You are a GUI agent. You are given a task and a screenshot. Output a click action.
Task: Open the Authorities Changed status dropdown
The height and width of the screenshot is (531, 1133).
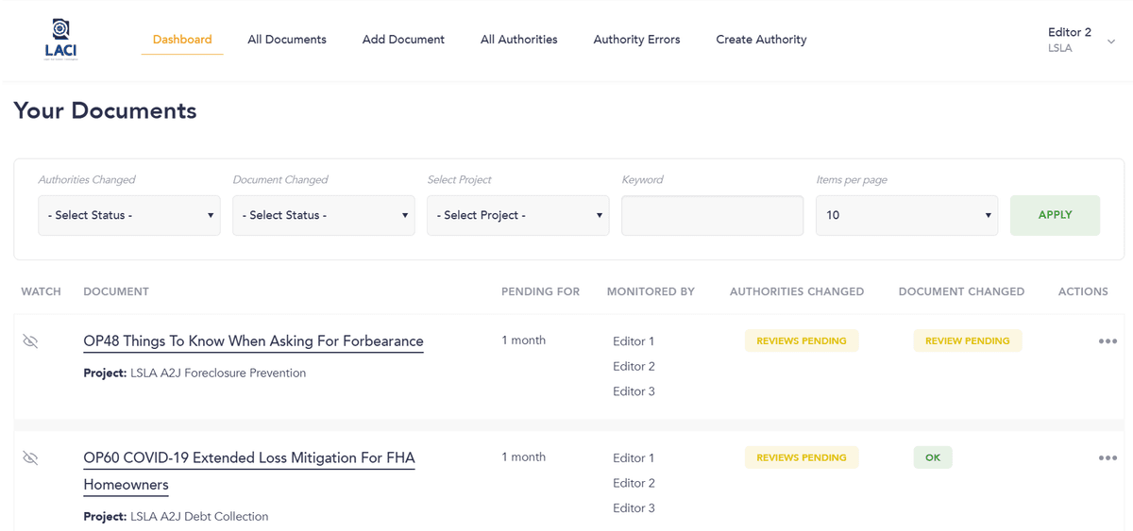129,215
